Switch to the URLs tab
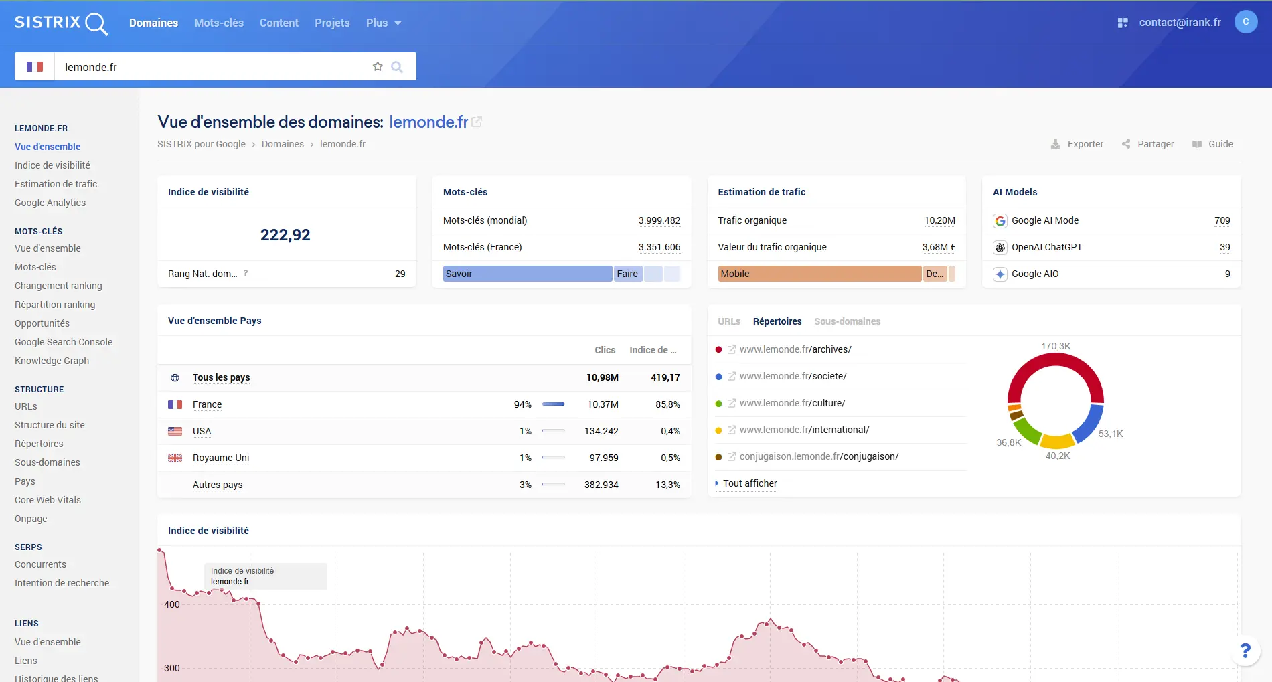 [729, 321]
